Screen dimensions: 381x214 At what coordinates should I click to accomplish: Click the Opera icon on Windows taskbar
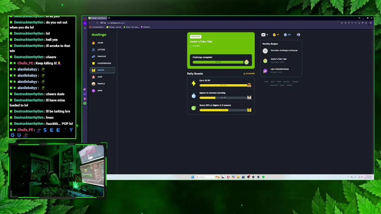point(228,177)
